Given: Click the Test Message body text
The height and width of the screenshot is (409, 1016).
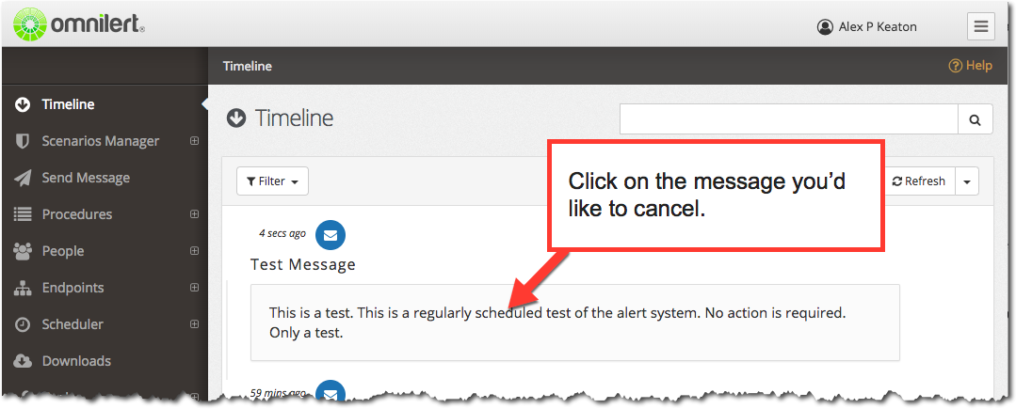Looking at the screenshot, I should [x=557, y=323].
